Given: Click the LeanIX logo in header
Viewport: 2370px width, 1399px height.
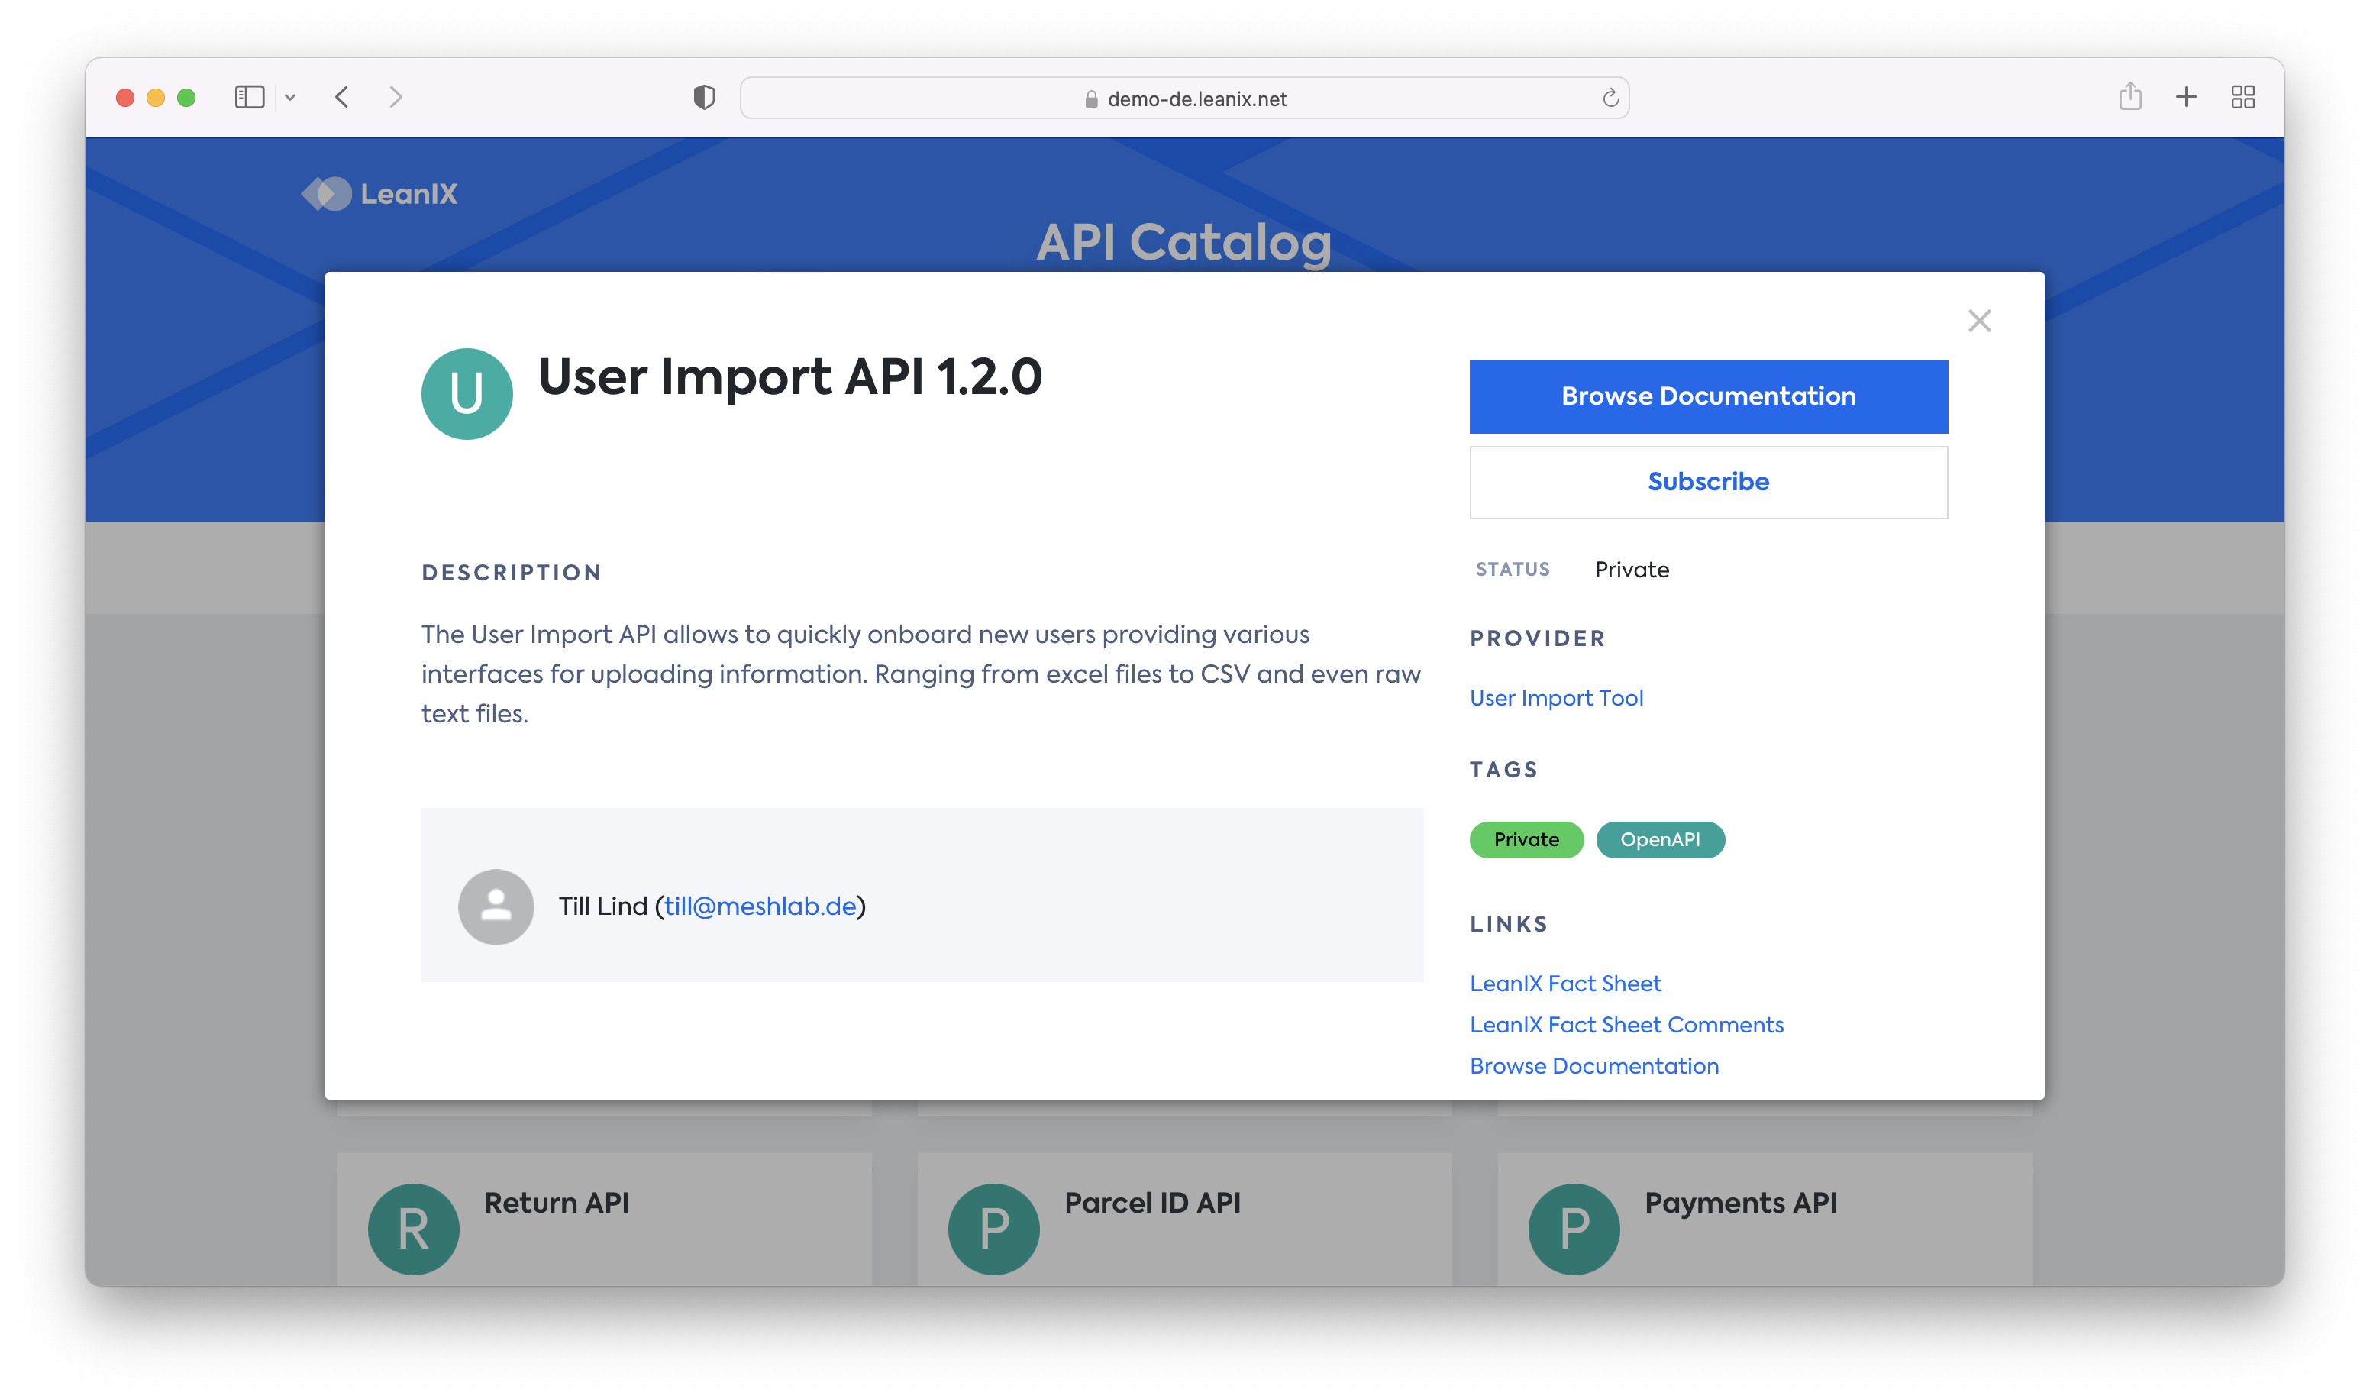Looking at the screenshot, I should pos(379,194).
